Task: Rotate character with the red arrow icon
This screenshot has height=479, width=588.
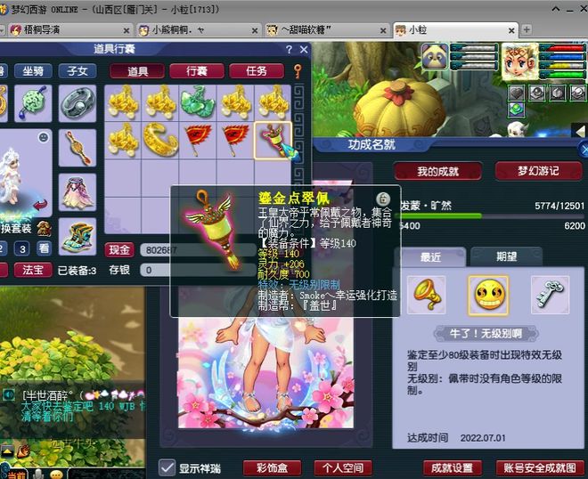Action: 40,204
